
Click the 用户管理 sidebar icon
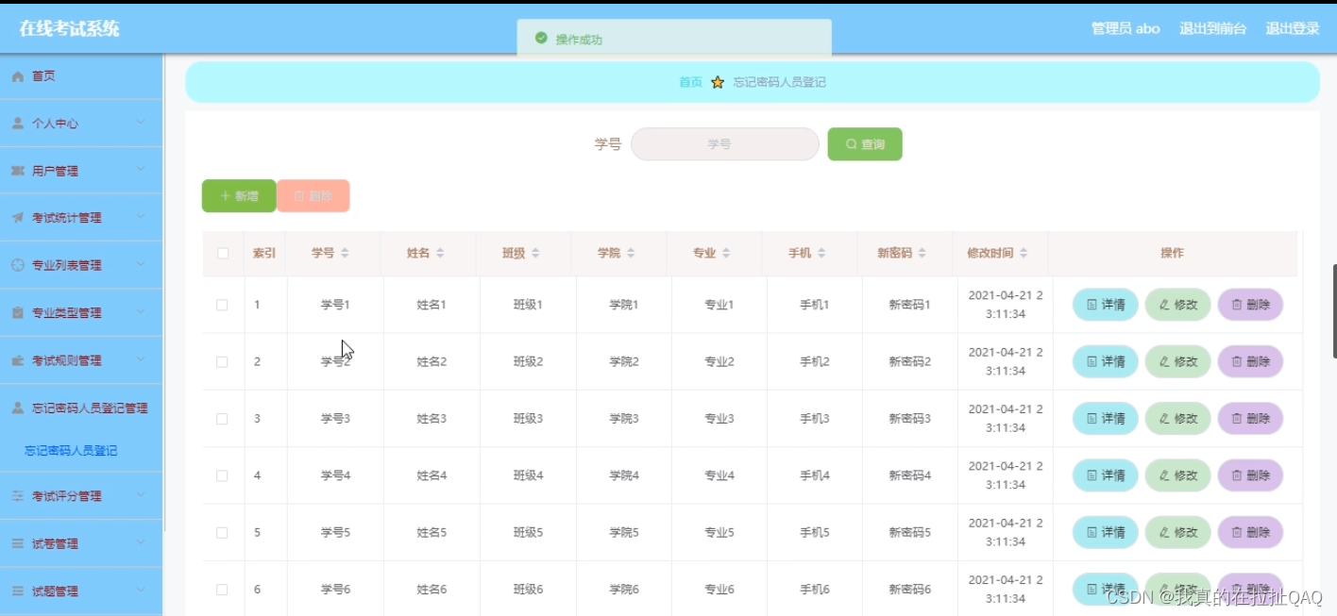click(17, 171)
